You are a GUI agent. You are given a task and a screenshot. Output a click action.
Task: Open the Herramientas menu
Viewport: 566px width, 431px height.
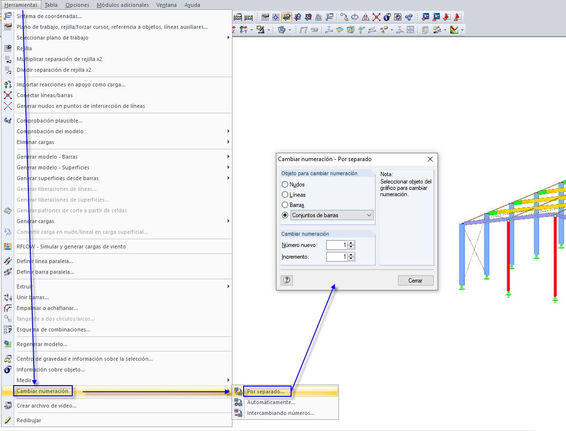click(21, 5)
